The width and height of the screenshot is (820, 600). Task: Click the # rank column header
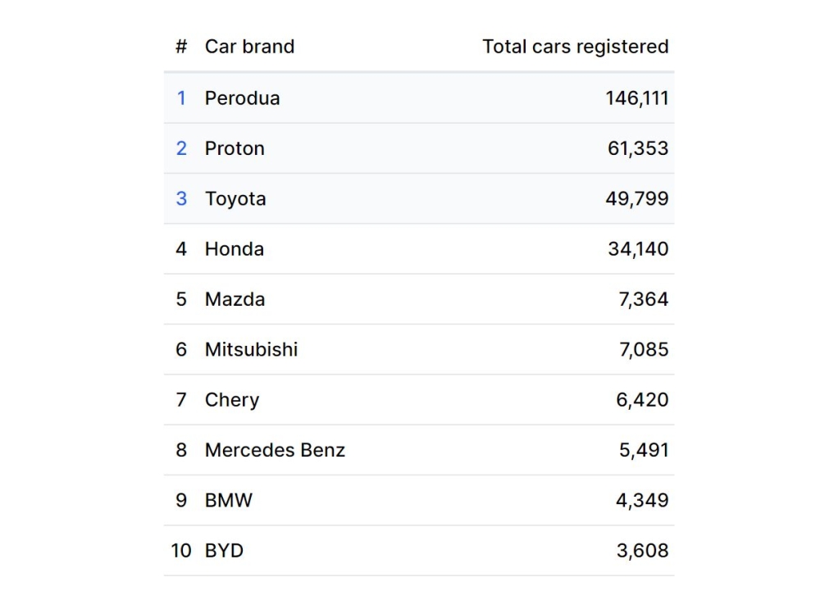(x=181, y=47)
